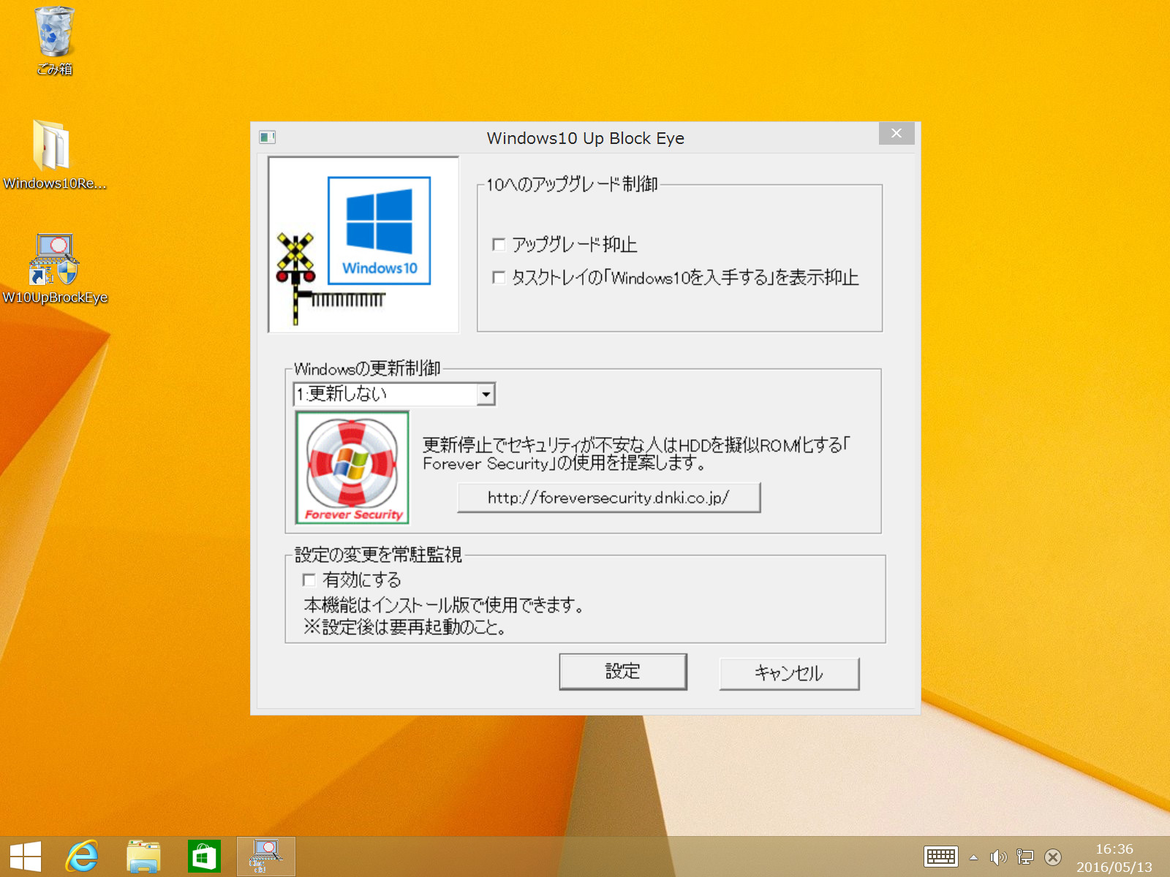1170x877 pixels.
Task: Check the タスクトレイの「Windows10を入手する」を表示抑止 option
Action: (x=499, y=278)
